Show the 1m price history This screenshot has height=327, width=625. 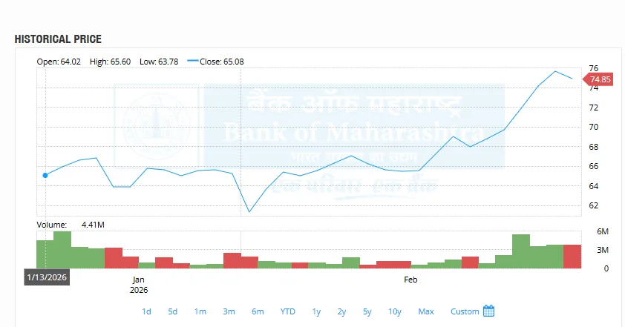coord(200,311)
